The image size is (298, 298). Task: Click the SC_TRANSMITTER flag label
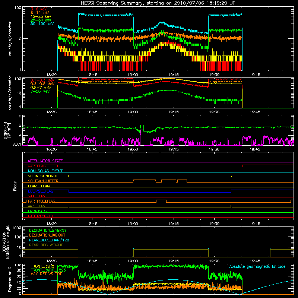(x=43, y=181)
